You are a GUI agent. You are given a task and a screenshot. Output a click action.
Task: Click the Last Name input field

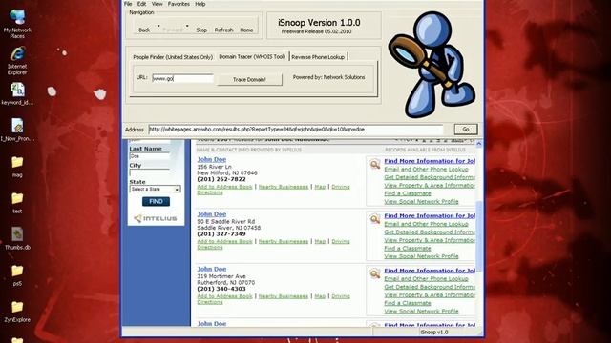click(149, 156)
